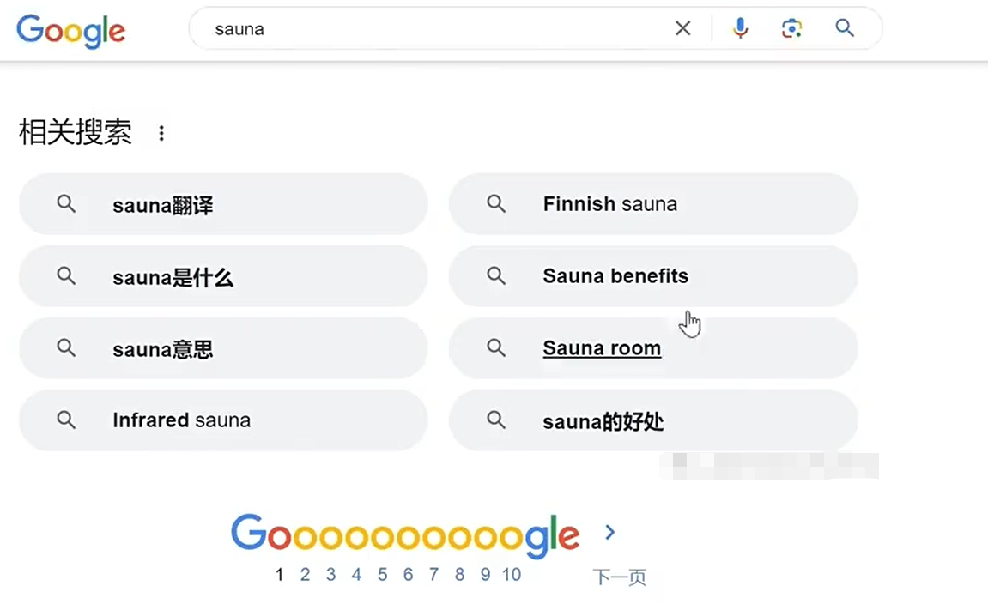Click the next page chevron arrow
The image size is (988, 616).
tap(609, 533)
